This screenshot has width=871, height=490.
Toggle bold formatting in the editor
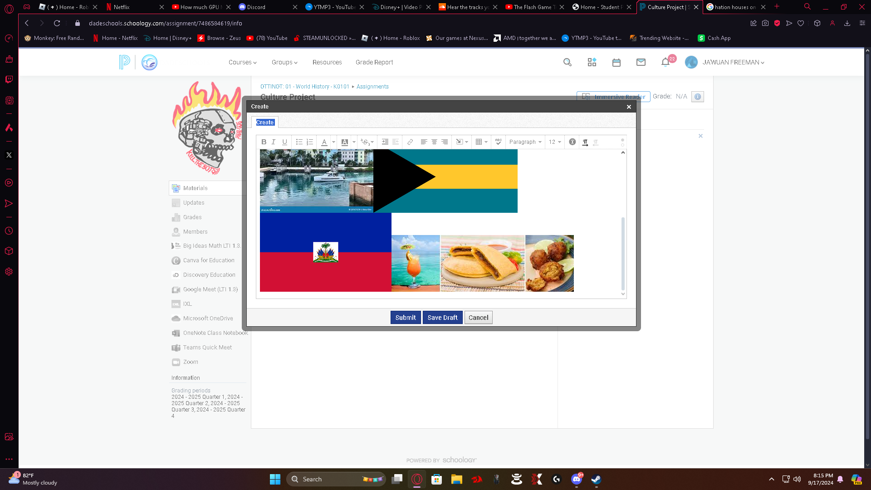264,142
